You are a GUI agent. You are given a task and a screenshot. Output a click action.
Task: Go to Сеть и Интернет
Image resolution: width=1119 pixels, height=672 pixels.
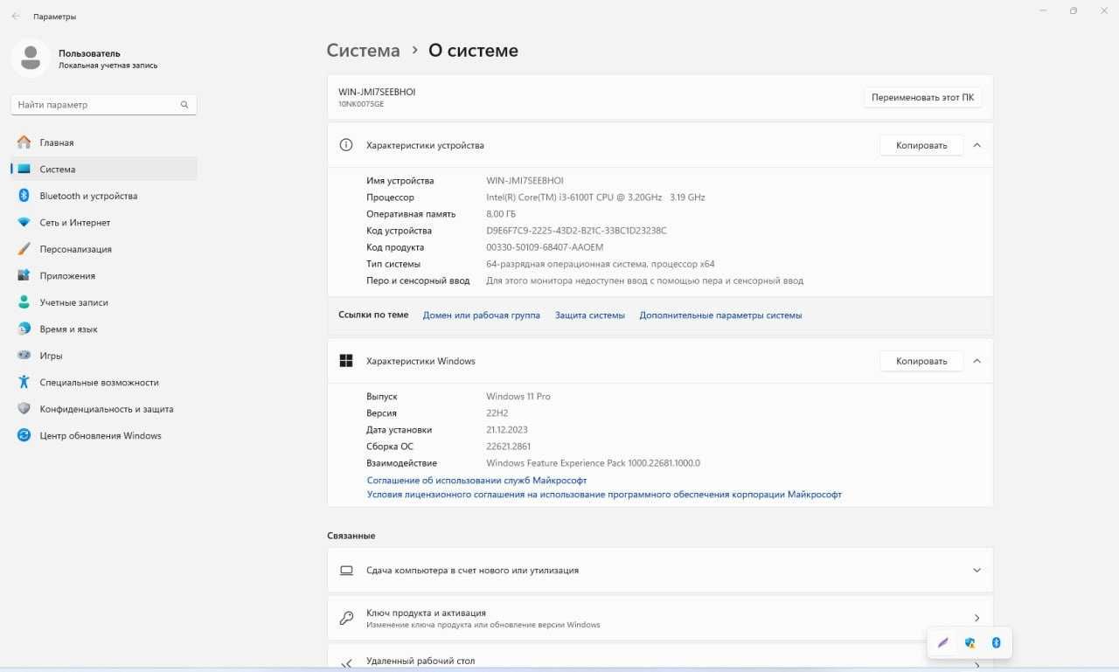[104, 223]
